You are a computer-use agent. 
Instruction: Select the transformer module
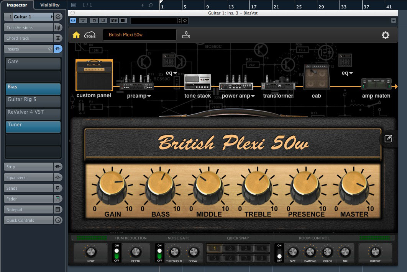(x=278, y=83)
